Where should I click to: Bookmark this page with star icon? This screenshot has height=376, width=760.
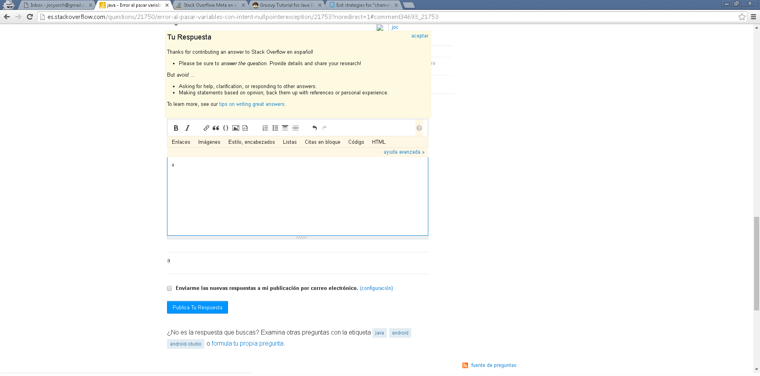pyautogui.click(x=742, y=17)
